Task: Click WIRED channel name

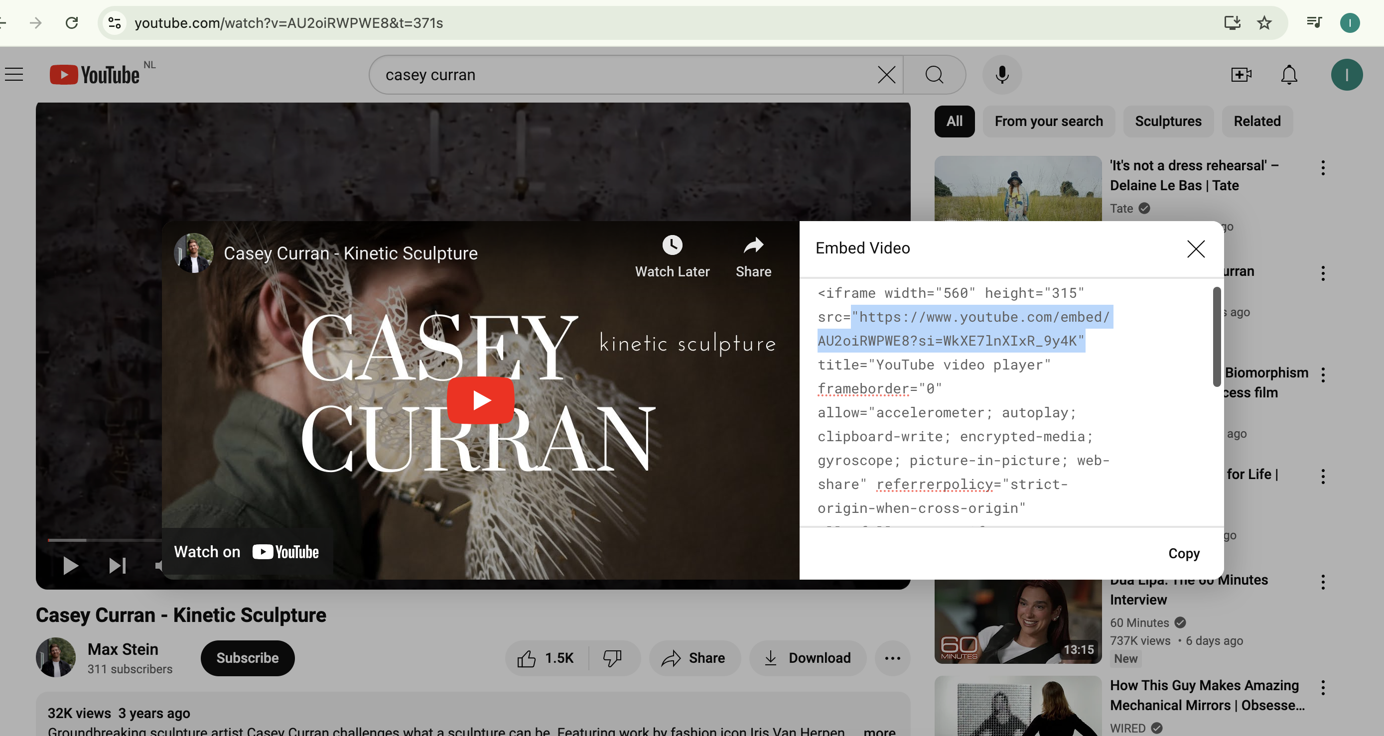Action: (1128, 729)
